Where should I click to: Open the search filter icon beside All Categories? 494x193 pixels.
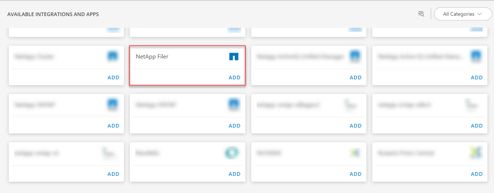click(x=421, y=14)
